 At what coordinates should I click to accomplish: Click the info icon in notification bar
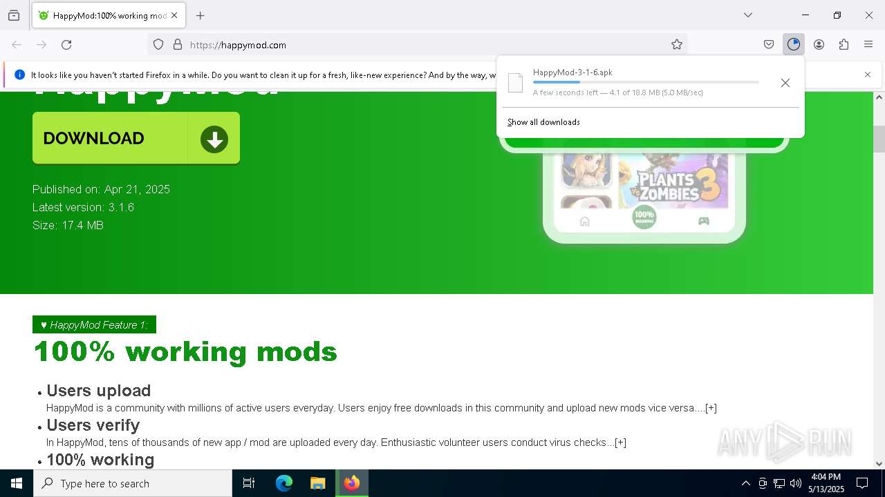click(19, 75)
